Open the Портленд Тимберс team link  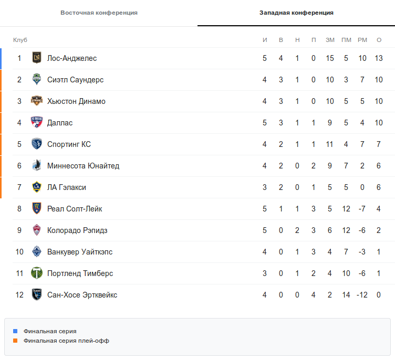point(80,273)
